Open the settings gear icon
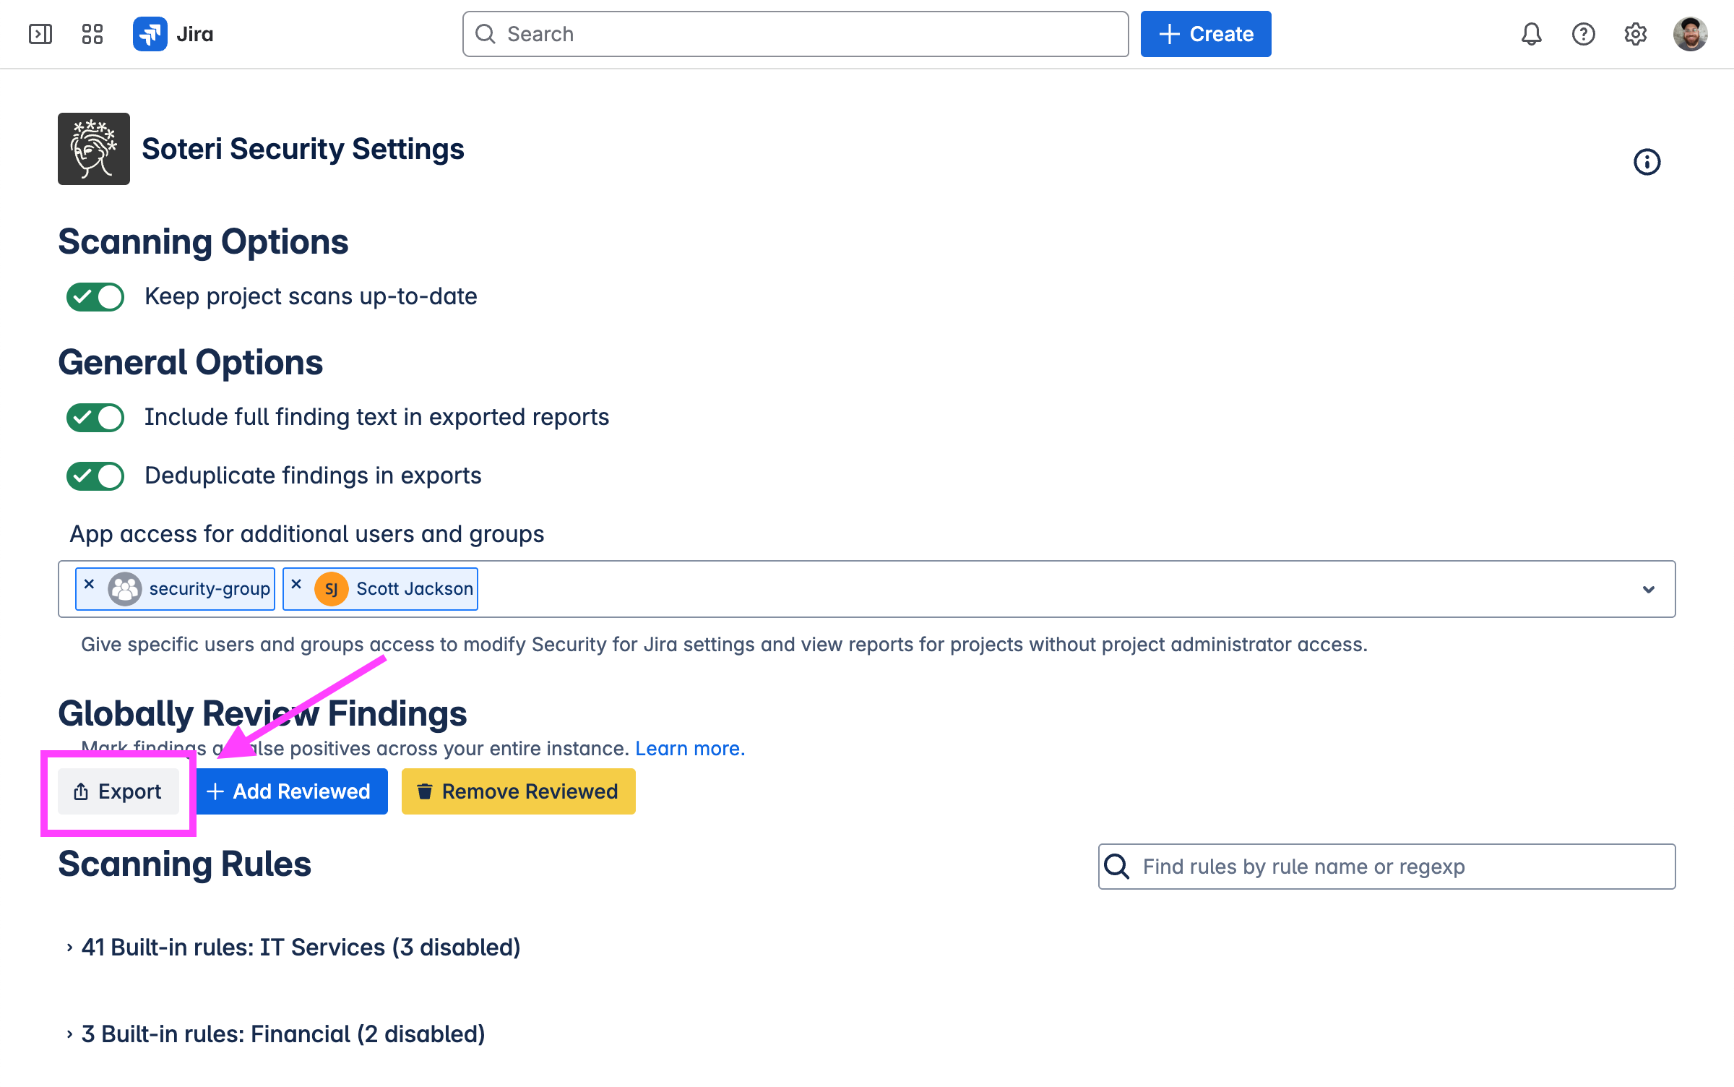1734x1087 pixels. coord(1635,34)
